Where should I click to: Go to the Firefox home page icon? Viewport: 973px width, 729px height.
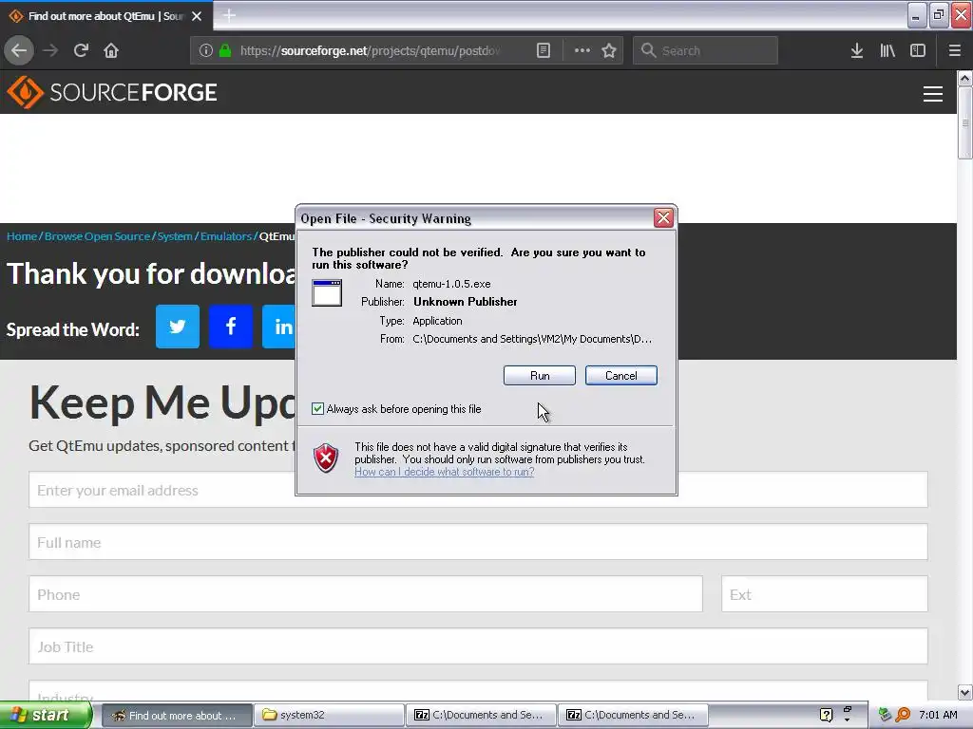tap(111, 51)
